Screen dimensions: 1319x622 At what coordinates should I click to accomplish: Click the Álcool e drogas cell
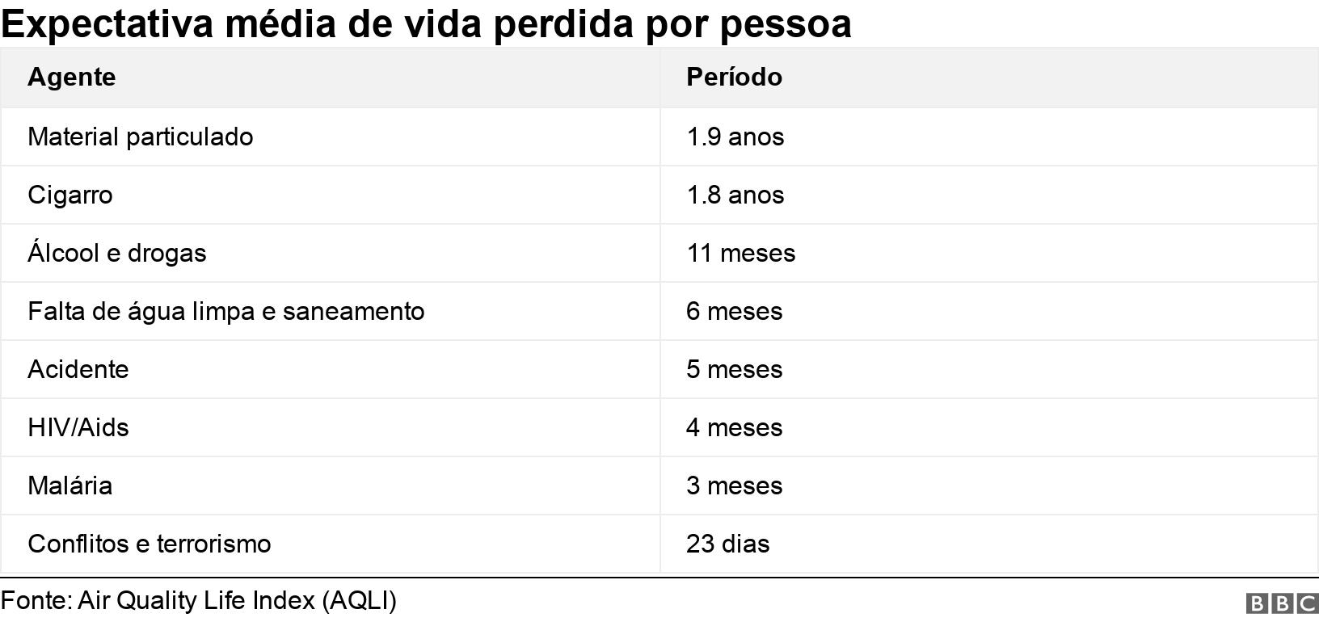[117, 253]
